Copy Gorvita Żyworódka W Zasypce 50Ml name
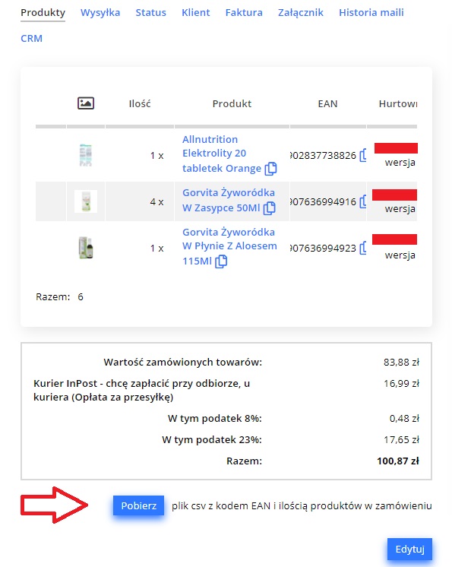The height and width of the screenshot is (567, 452). [269, 208]
